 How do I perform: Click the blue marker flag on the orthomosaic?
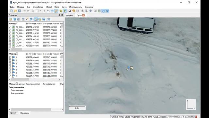pyautogui.click(x=128, y=68)
